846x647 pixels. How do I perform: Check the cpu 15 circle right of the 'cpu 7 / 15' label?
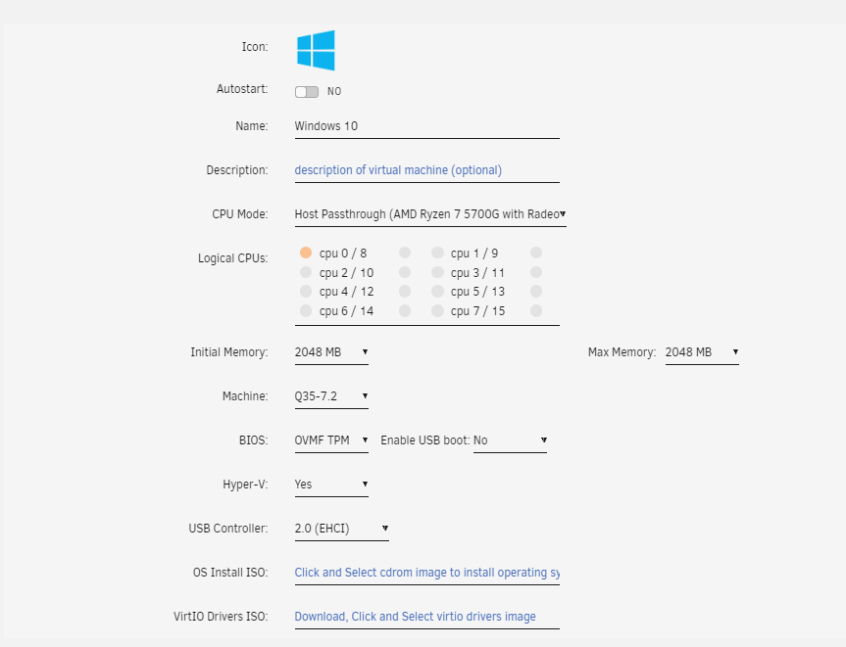coord(536,311)
